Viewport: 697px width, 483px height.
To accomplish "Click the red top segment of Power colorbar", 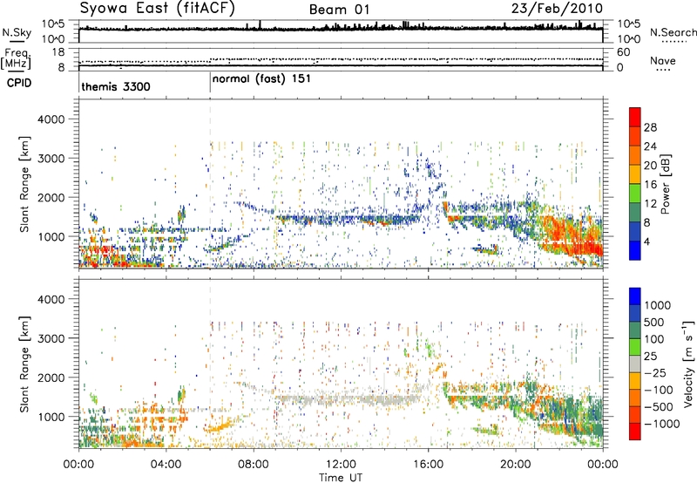I will click(x=635, y=117).
